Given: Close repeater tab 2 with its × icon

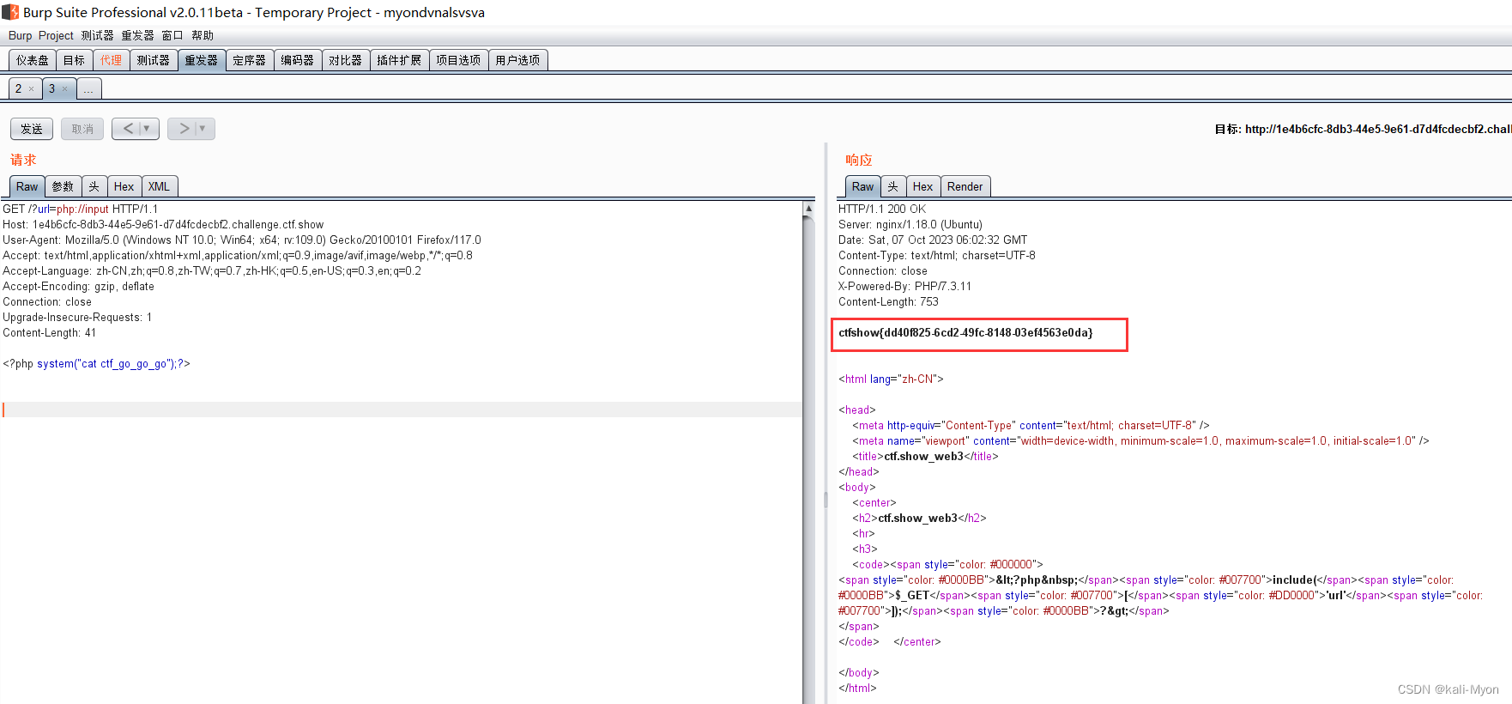Looking at the screenshot, I should point(32,89).
